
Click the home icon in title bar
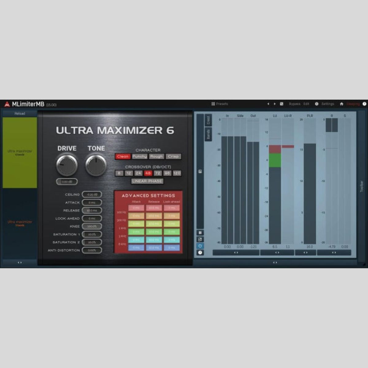(x=342, y=104)
